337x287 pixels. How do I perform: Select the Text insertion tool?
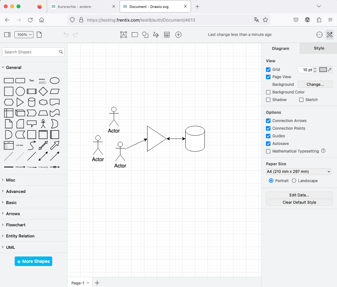123,35
